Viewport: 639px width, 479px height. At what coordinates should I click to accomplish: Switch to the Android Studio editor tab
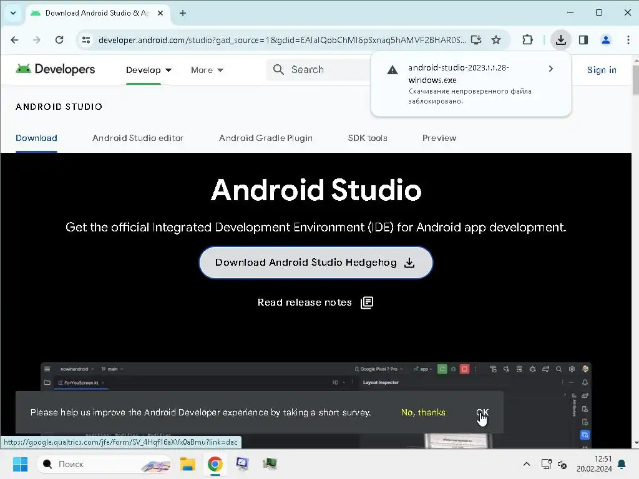138,138
